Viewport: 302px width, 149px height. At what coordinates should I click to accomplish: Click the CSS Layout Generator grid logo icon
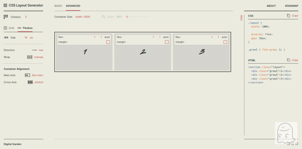click(5, 5)
